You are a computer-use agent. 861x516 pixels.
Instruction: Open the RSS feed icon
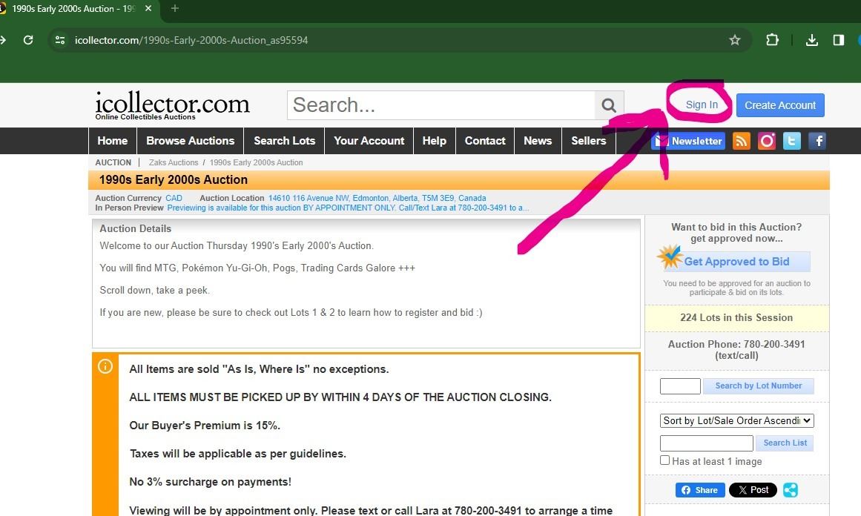[x=742, y=141]
